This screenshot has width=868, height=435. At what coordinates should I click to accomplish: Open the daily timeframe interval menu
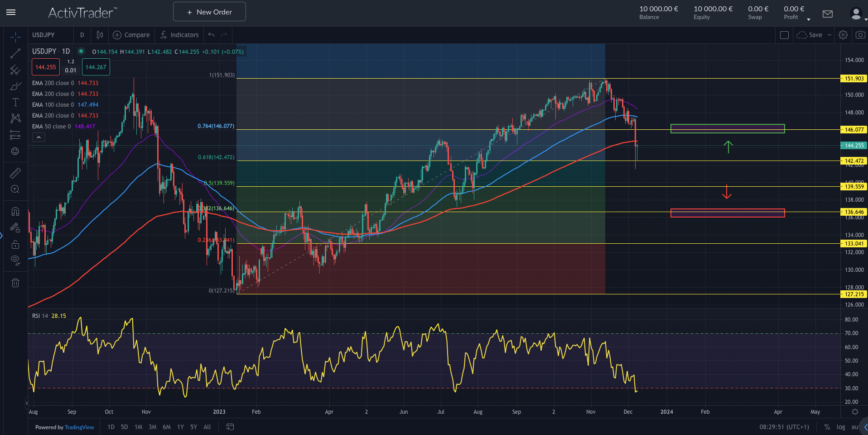coord(82,35)
